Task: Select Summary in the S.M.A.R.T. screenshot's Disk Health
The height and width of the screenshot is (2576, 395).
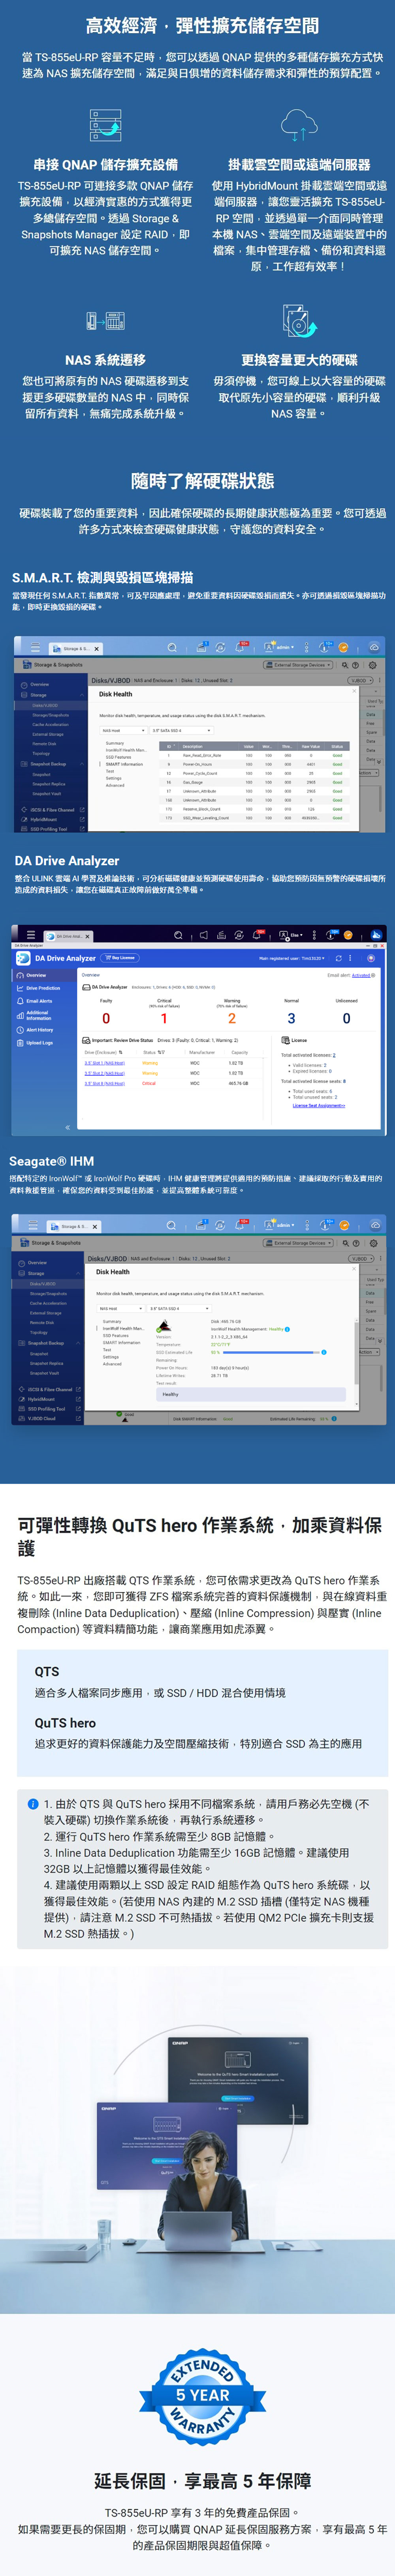Action: pyautogui.click(x=115, y=743)
